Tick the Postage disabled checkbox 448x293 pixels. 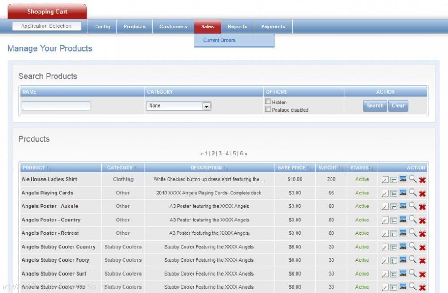[268, 109]
